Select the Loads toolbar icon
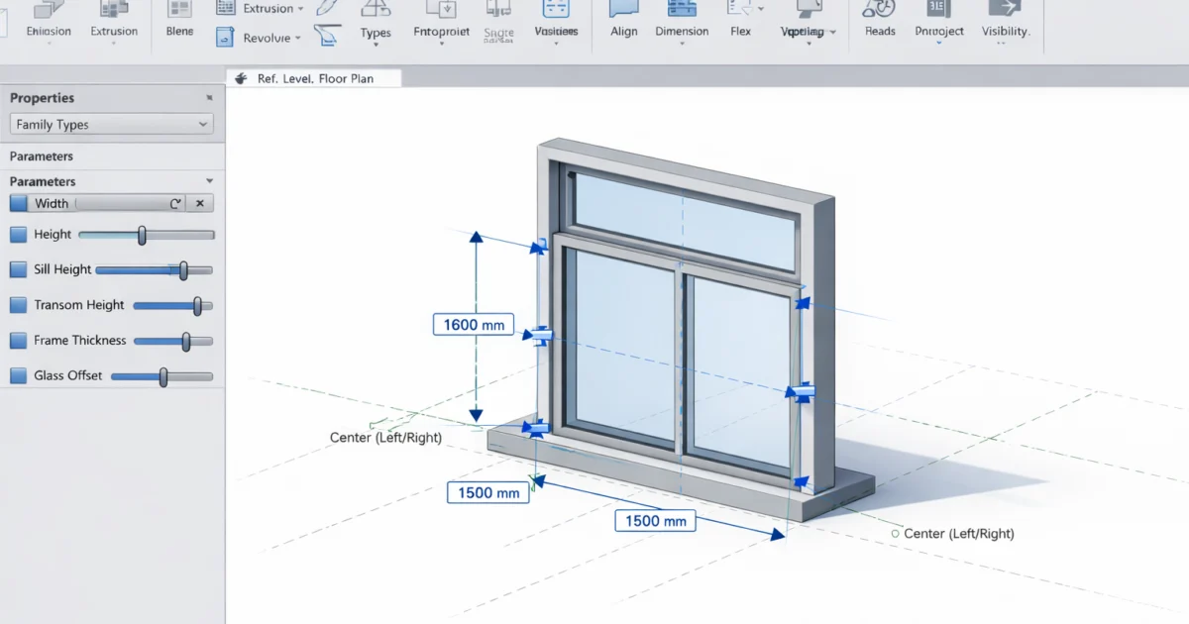The height and width of the screenshot is (624, 1189). click(879, 20)
